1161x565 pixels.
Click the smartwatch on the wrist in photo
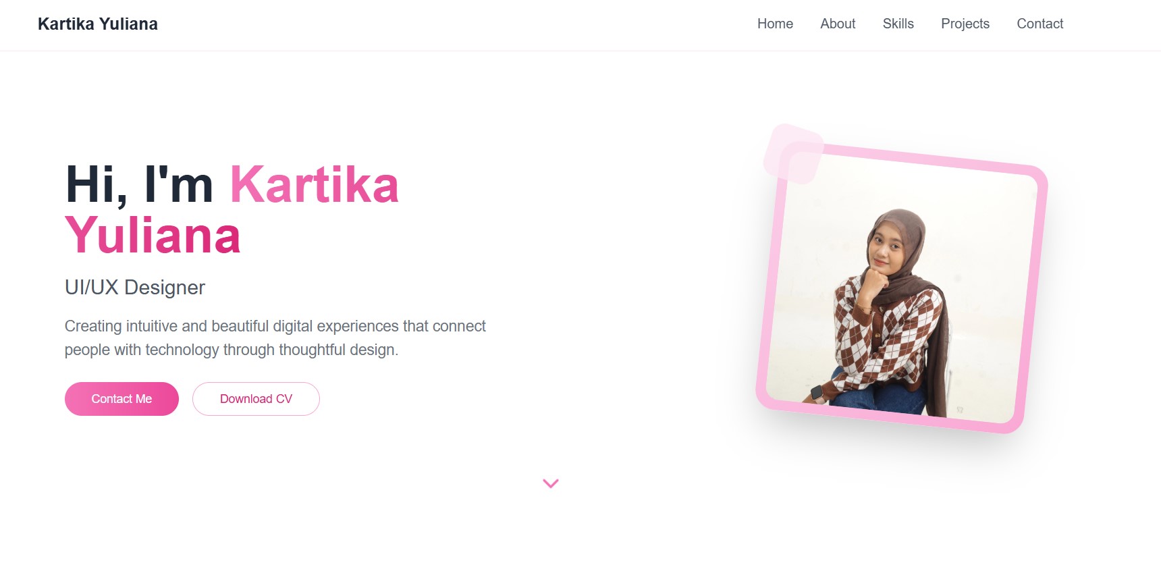point(817,393)
